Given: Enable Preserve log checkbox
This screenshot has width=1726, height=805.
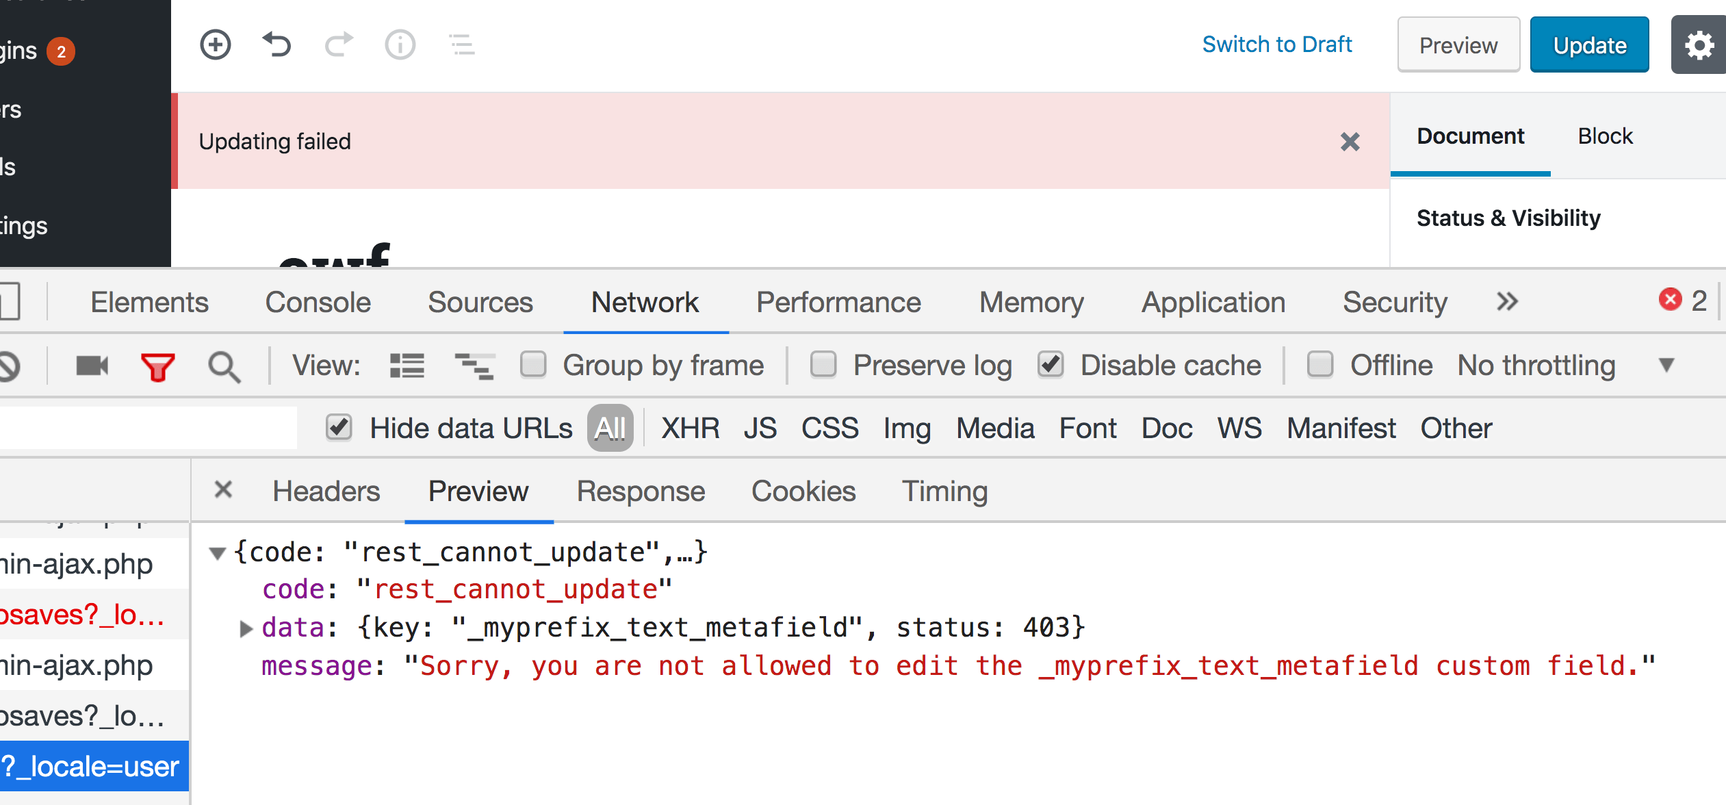Looking at the screenshot, I should [823, 365].
